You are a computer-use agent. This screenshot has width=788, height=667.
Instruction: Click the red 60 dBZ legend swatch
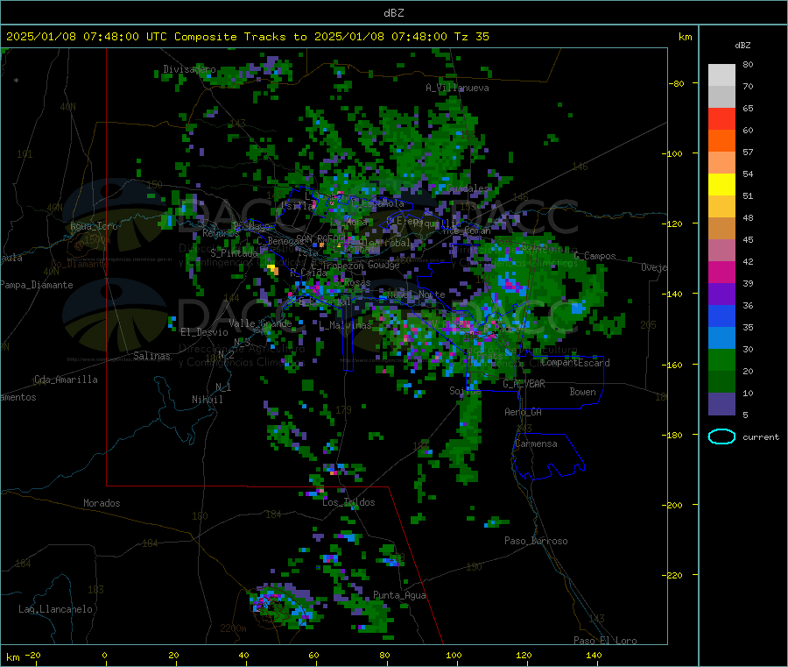(721, 119)
